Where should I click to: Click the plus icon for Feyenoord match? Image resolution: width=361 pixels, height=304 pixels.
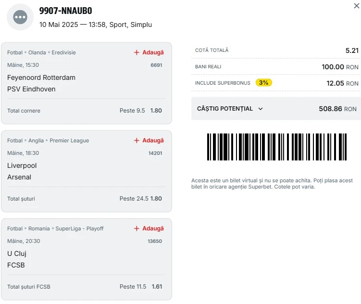(137, 52)
